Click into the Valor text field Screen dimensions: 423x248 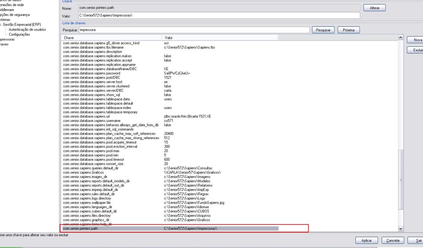click(x=219, y=15)
